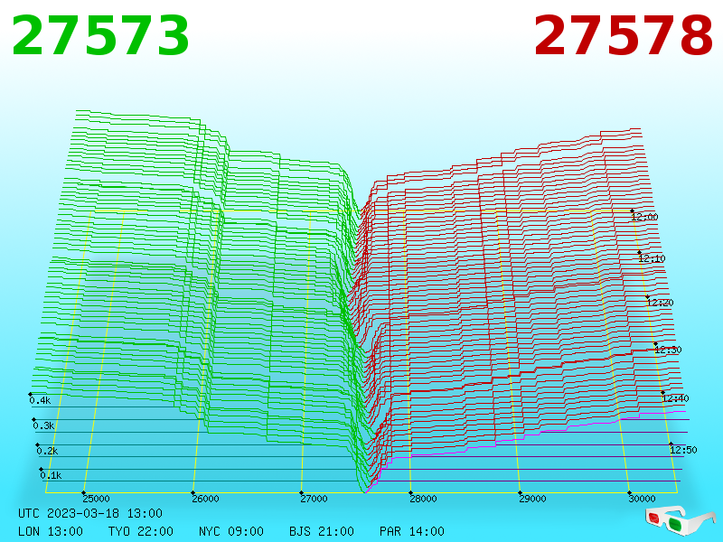The width and height of the screenshot is (723, 542).
Task: Click the 30000 price axis label
Action: (x=642, y=499)
